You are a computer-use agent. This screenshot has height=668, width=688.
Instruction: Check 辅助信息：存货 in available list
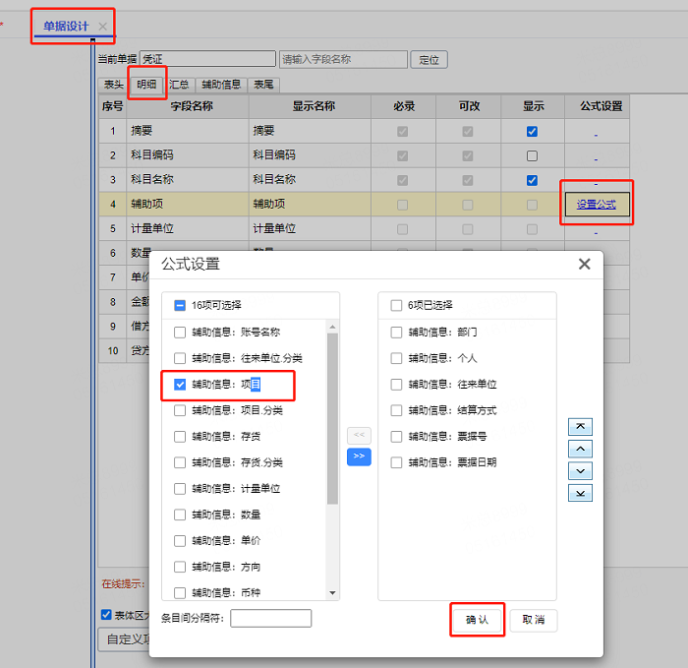[x=180, y=437]
